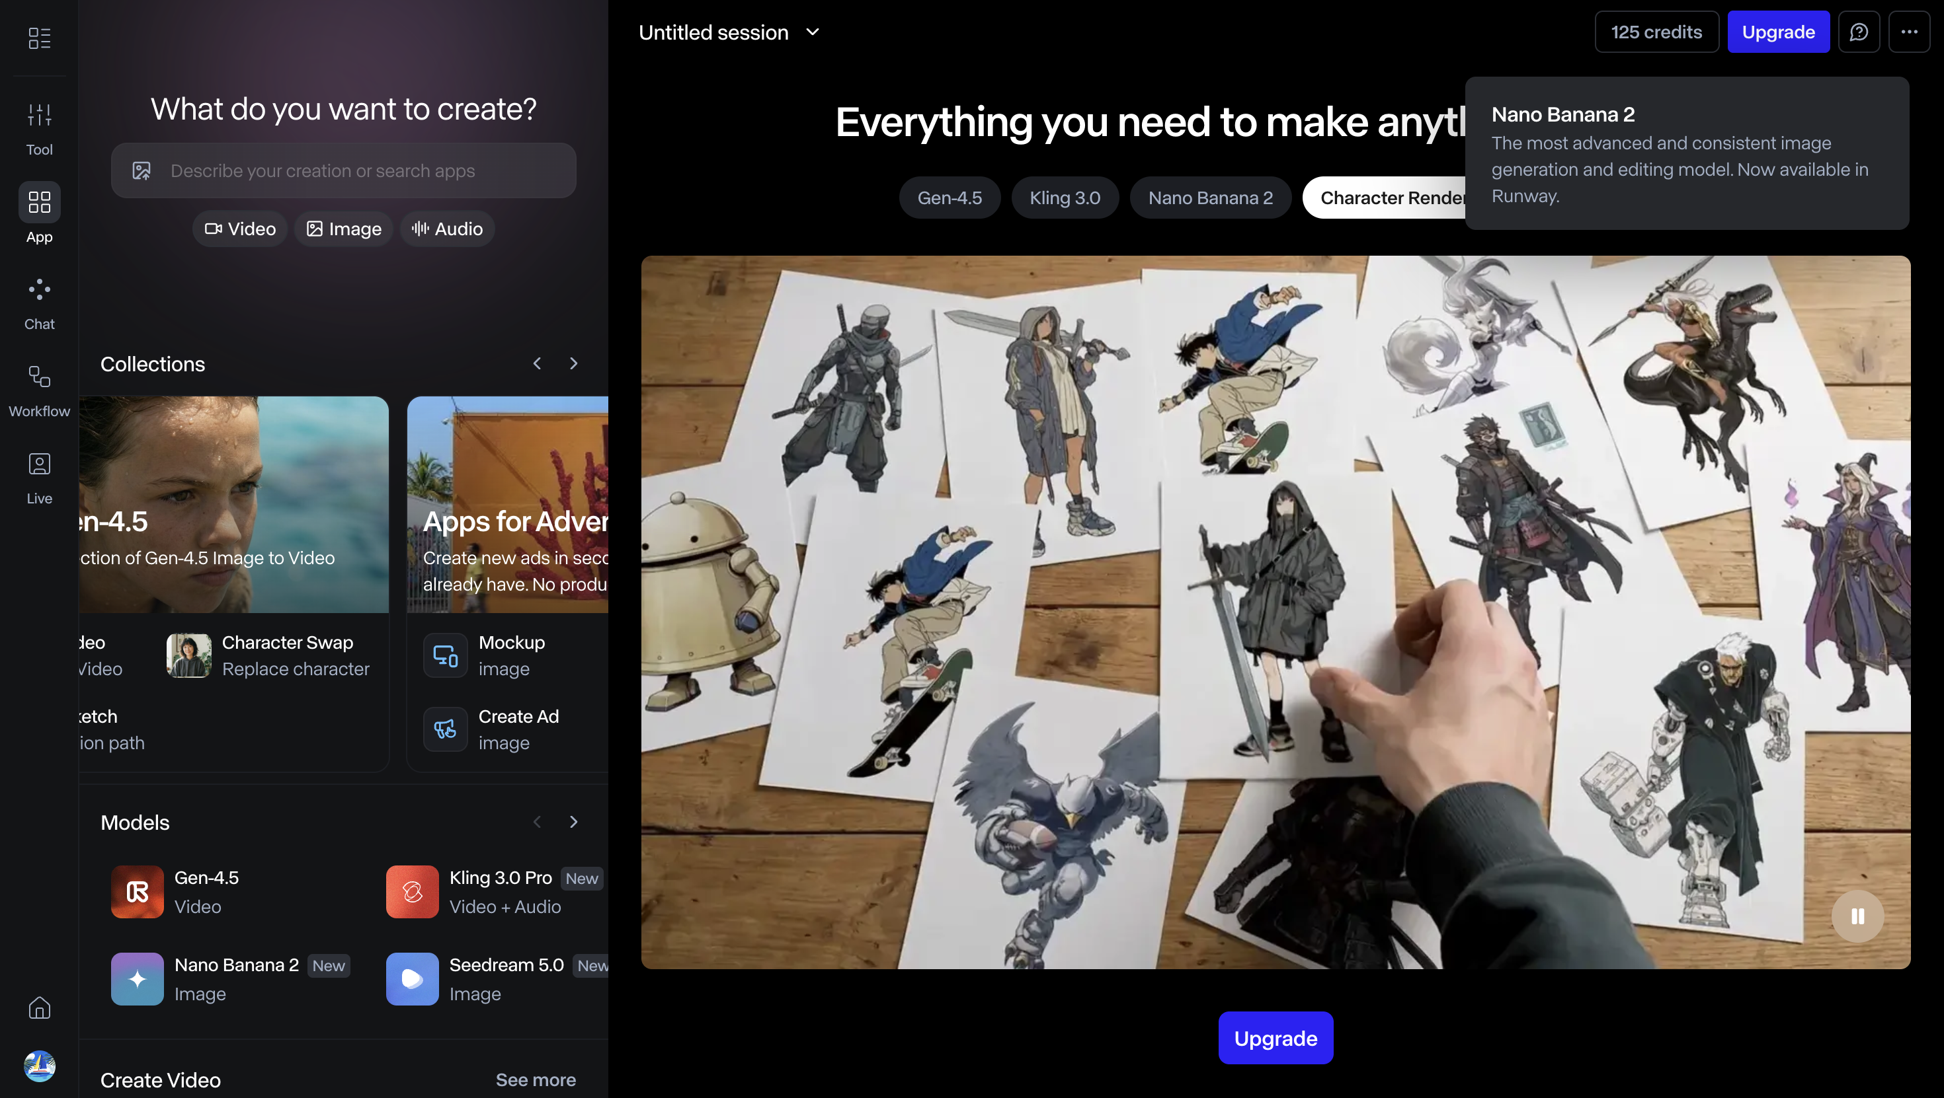Expand the Untitled session dropdown

coord(812,32)
